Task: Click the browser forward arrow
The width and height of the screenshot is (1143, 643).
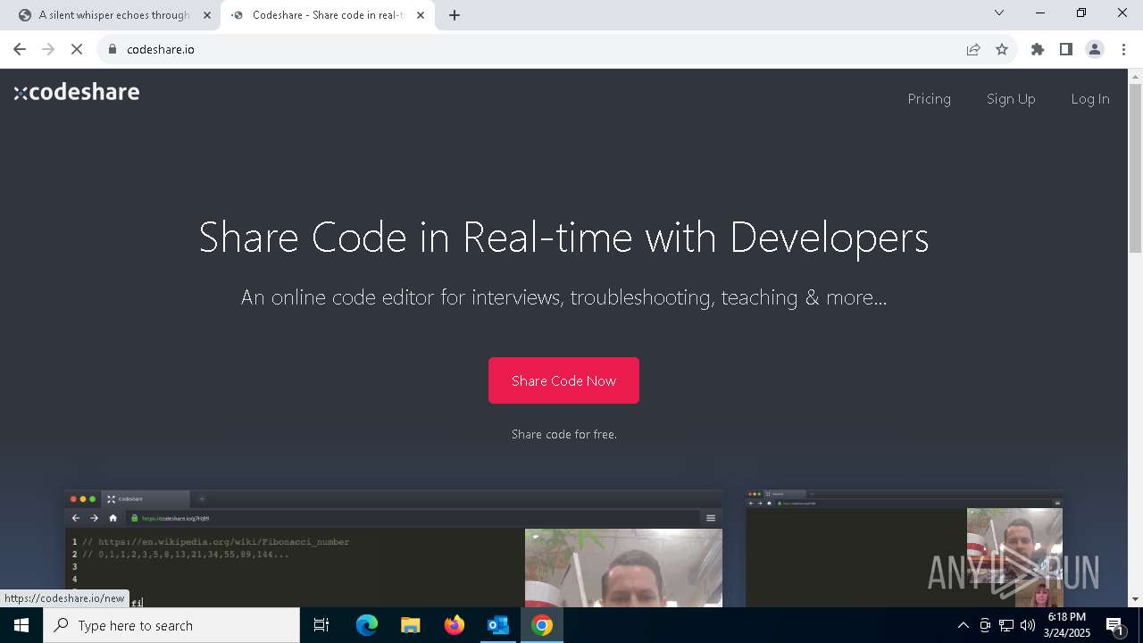Action: (x=48, y=49)
